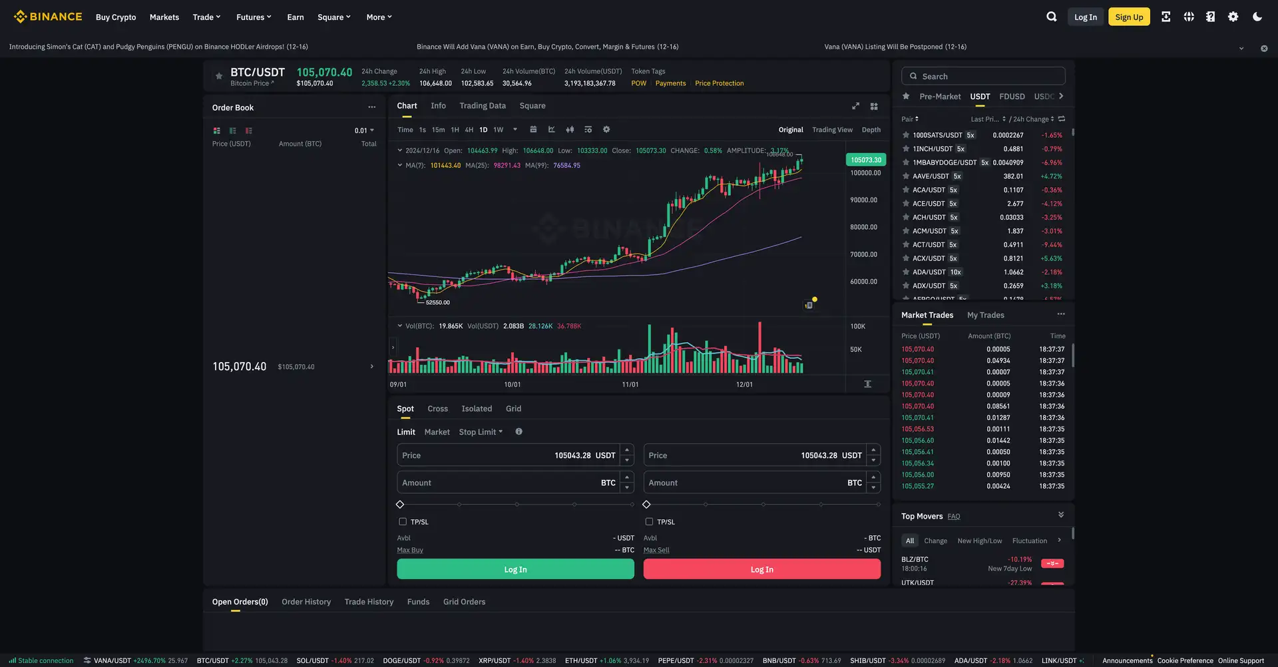This screenshot has width=1278, height=667.
Task: Collapse the Top Movers panel
Action: pos(1061,515)
